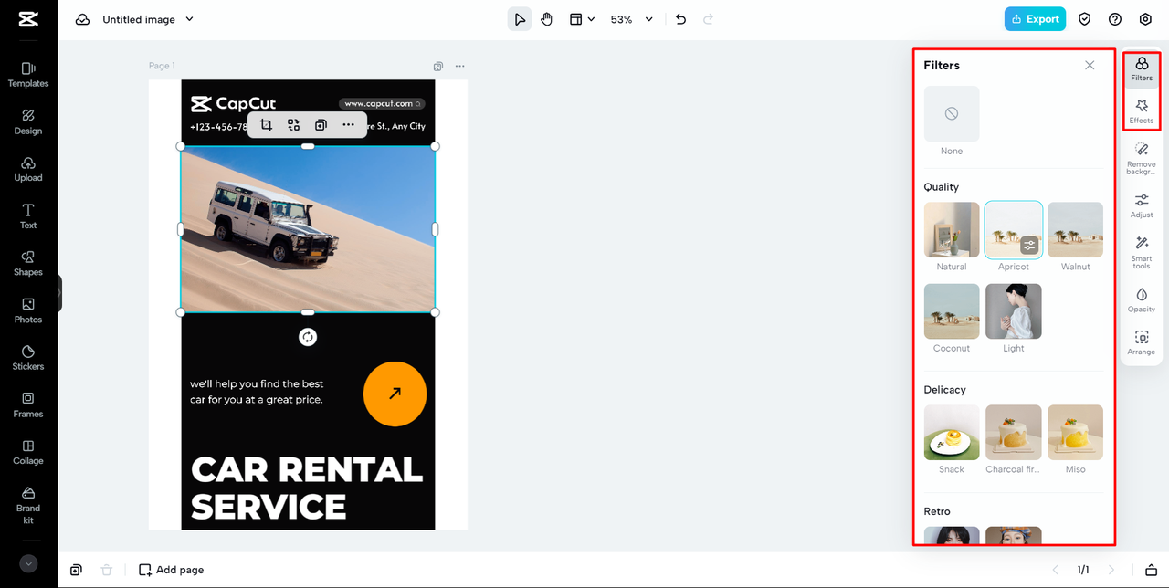Select the None filter option

(952, 114)
